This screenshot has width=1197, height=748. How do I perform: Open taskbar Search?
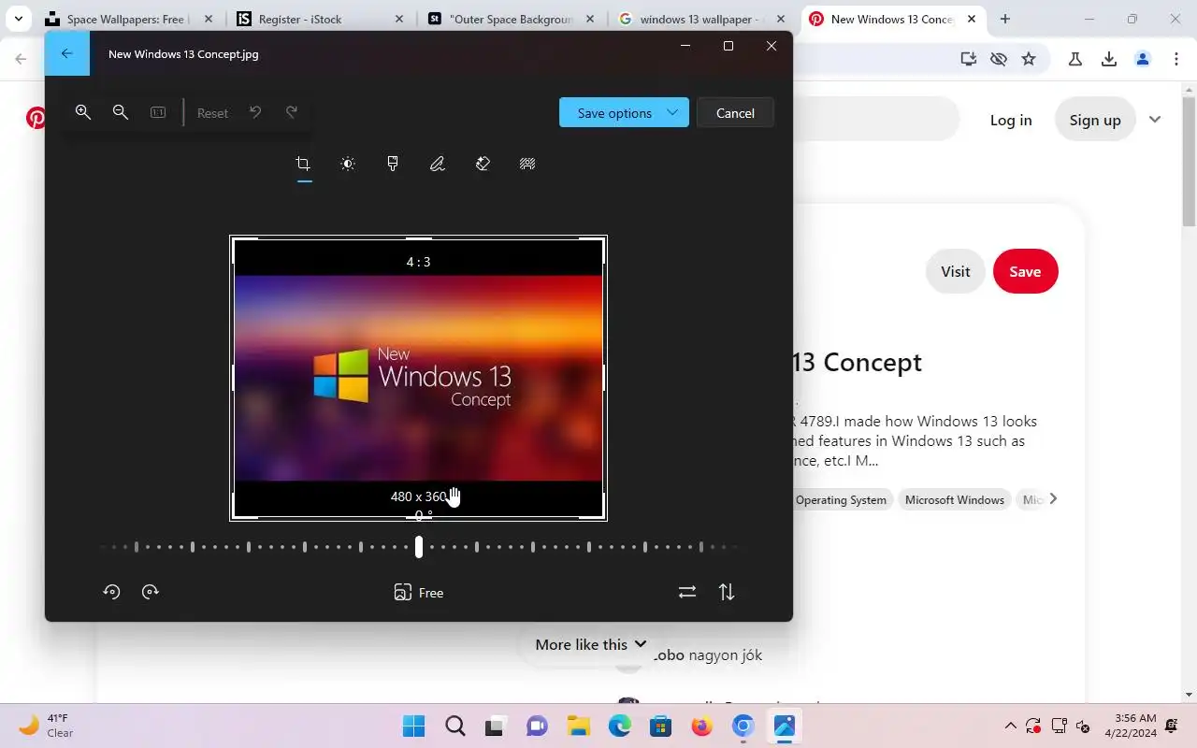(x=454, y=726)
